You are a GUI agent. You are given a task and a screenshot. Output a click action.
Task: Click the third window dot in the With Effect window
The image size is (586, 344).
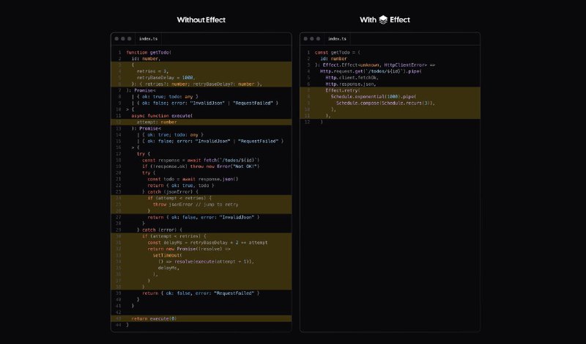[319, 39]
